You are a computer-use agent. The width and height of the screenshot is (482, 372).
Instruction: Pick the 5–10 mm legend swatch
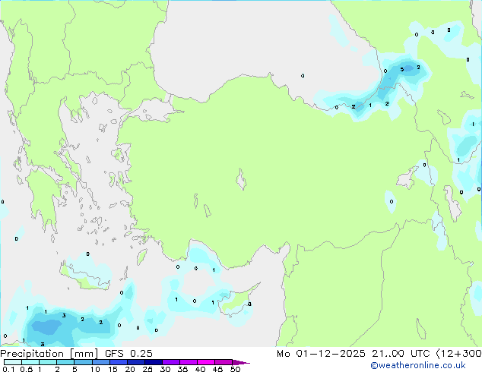[83, 362]
